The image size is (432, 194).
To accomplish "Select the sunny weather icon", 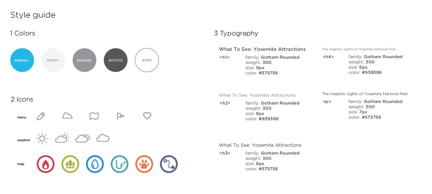I will pyautogui.click(x=42, y=139).
